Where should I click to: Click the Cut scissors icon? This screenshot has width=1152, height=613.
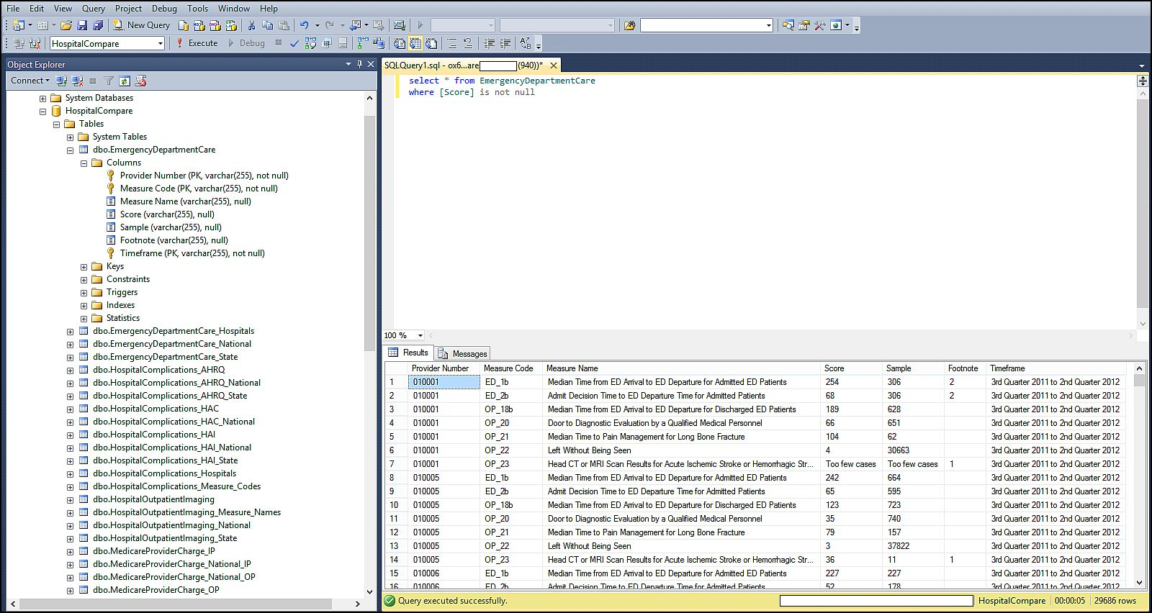(251, 25)
